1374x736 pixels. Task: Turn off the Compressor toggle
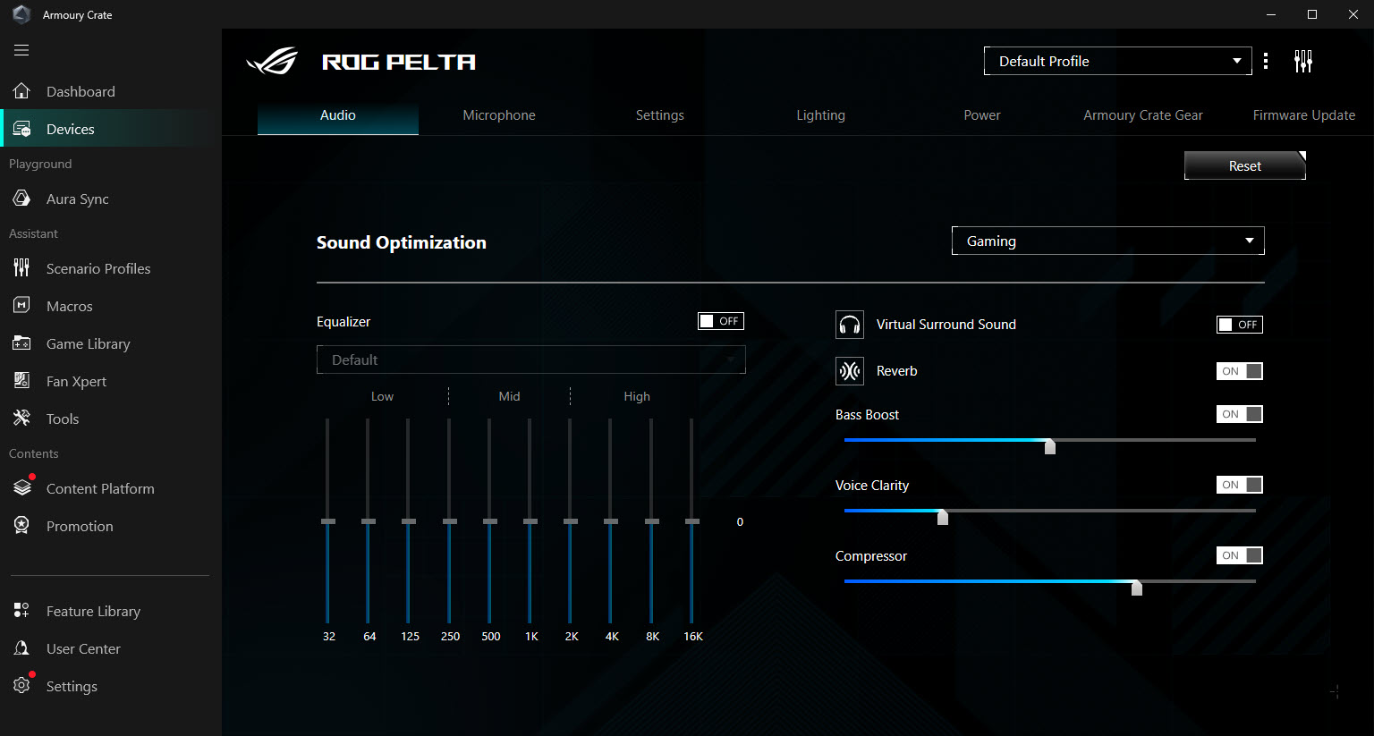[1240, 555]
